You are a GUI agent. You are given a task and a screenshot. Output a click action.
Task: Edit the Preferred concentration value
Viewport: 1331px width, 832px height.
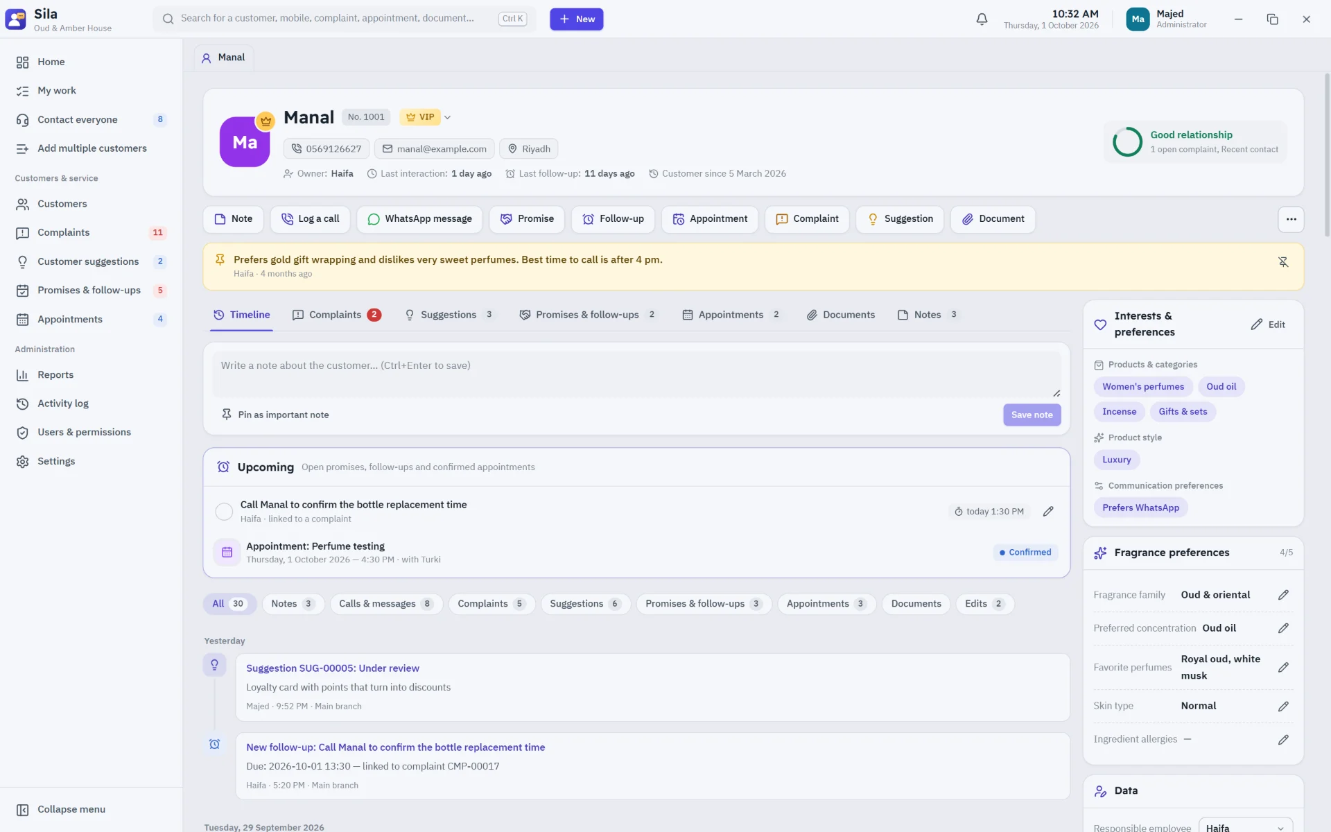tap(1283, 628)
